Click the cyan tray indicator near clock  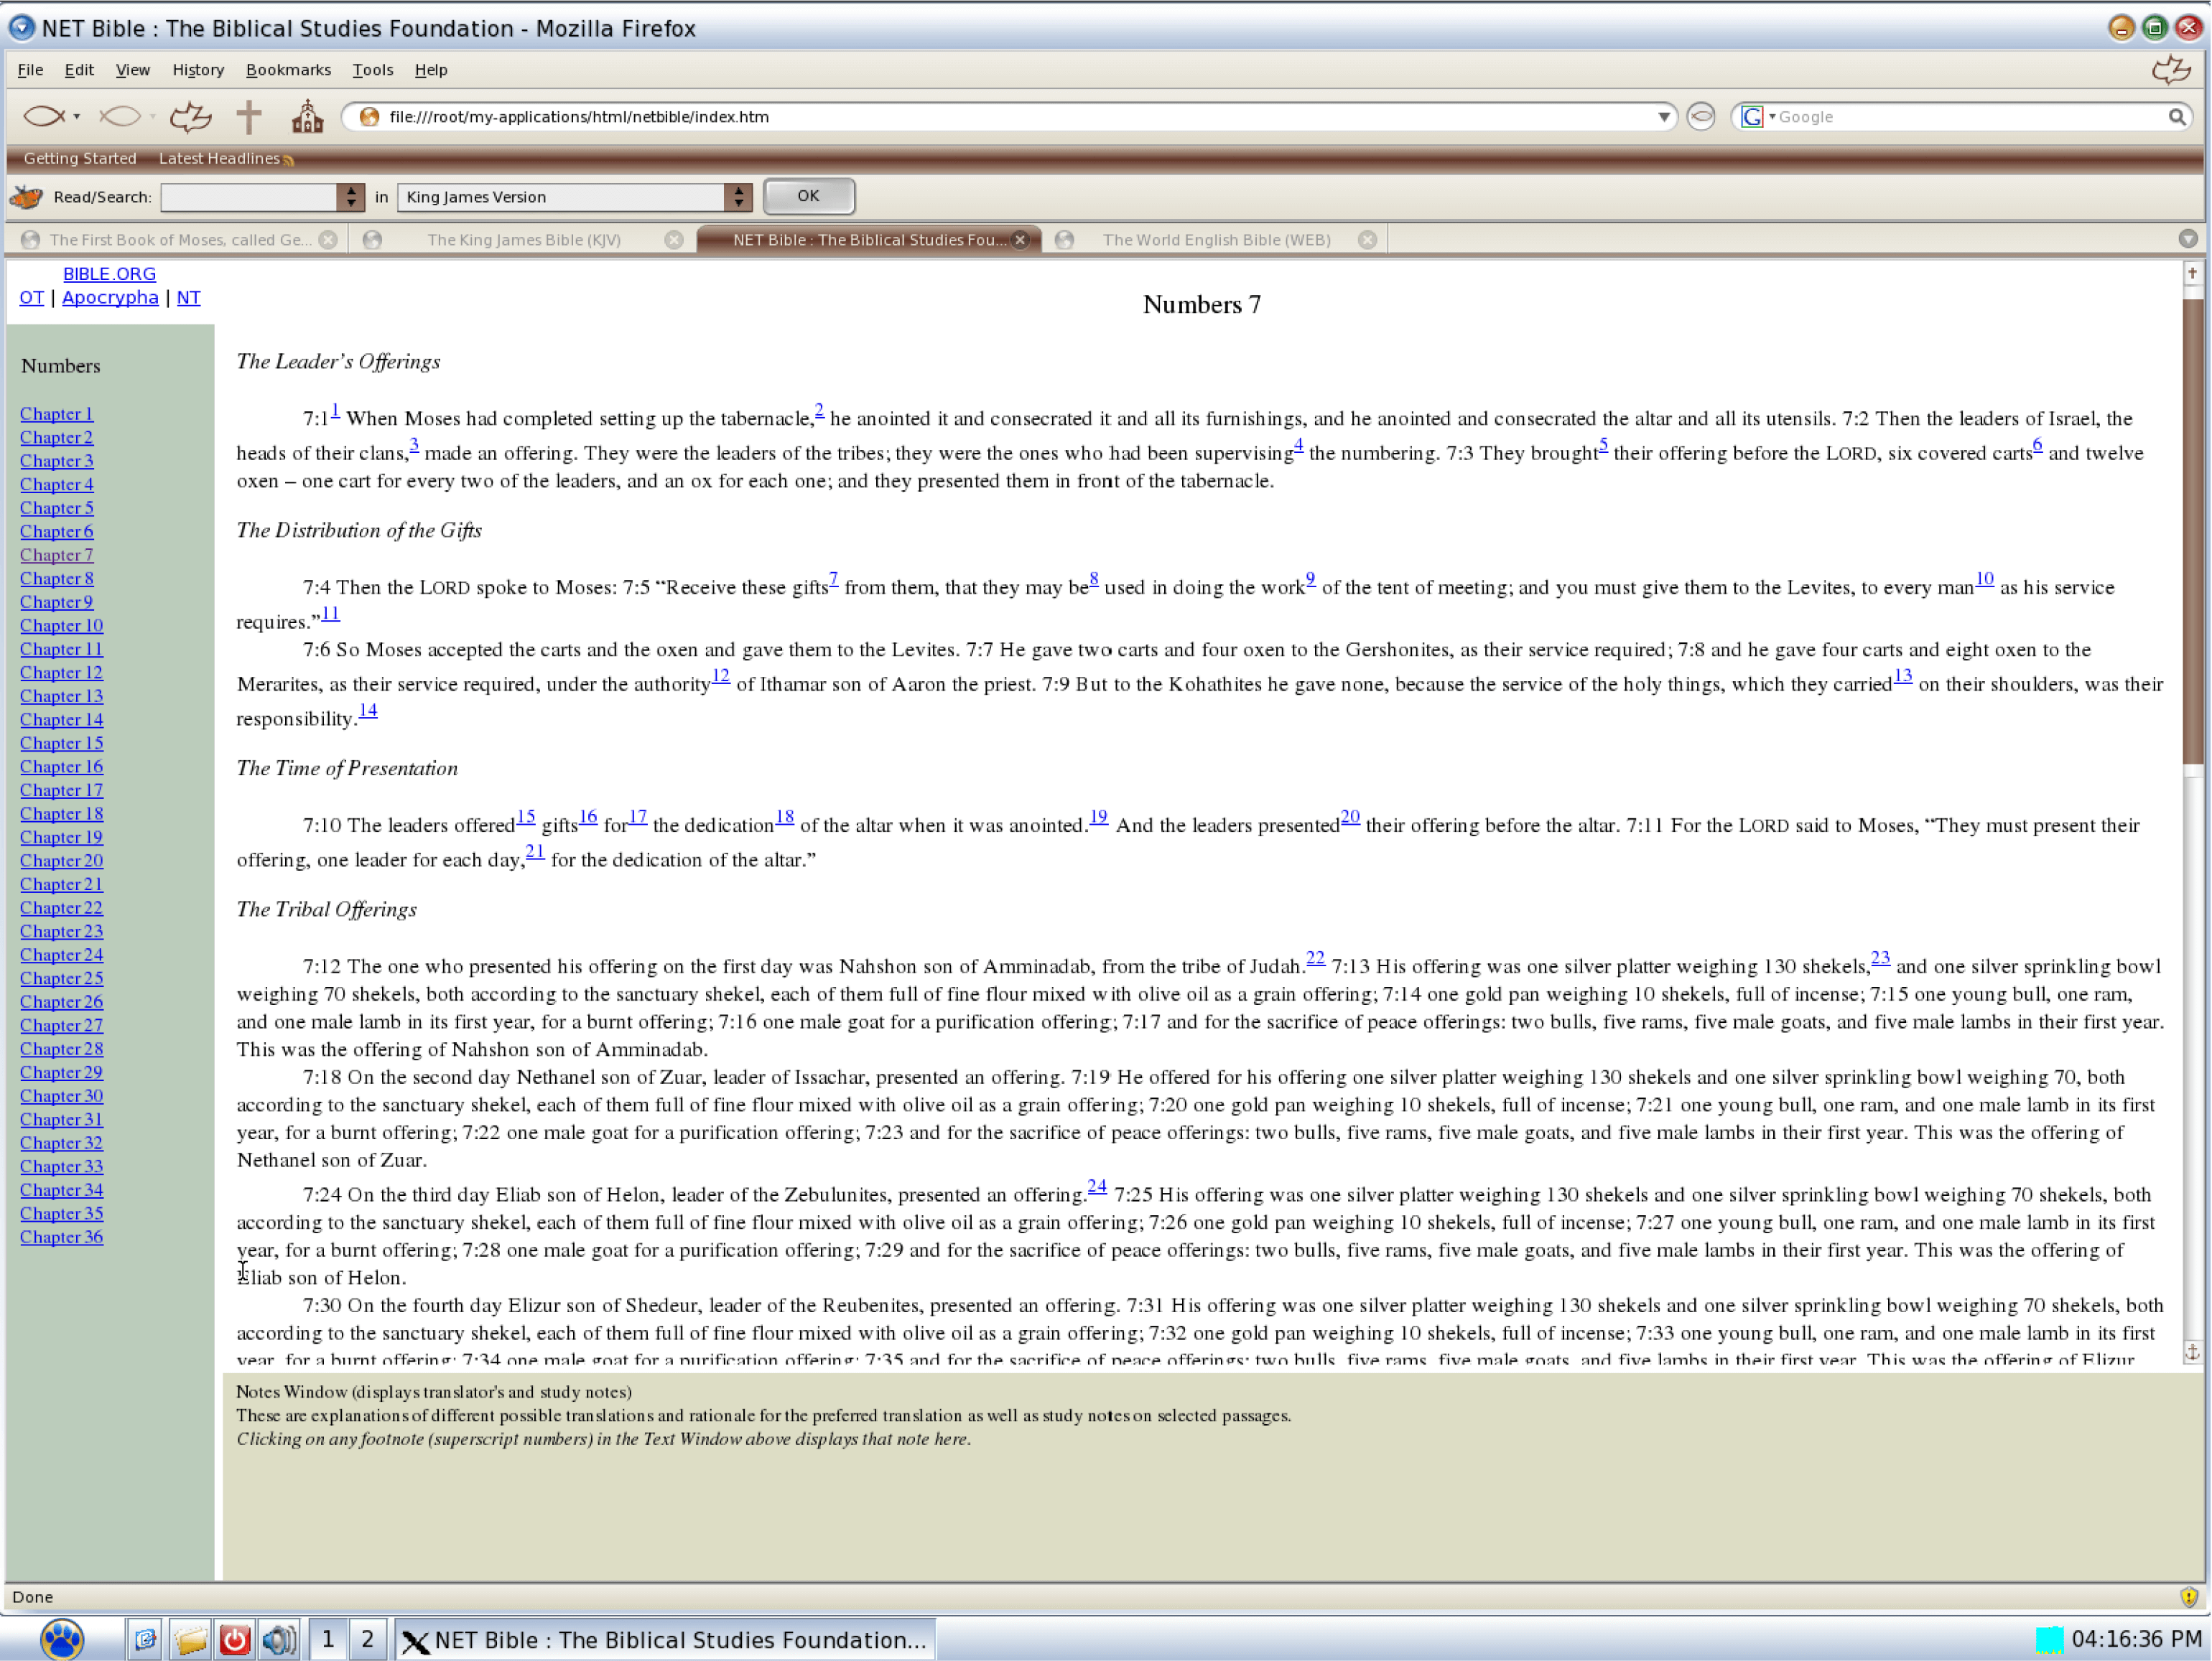2049,1639
